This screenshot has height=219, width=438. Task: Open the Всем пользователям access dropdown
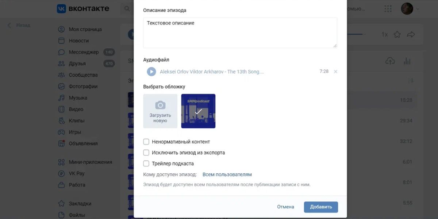[x=227, y=174]
